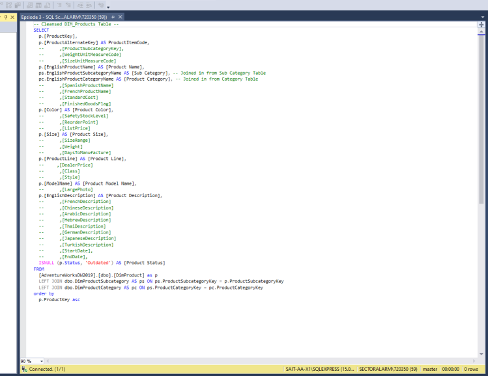488x376 pixels.
Task: Pin the Epsiode 3 query tab
Action: point(113,17)
